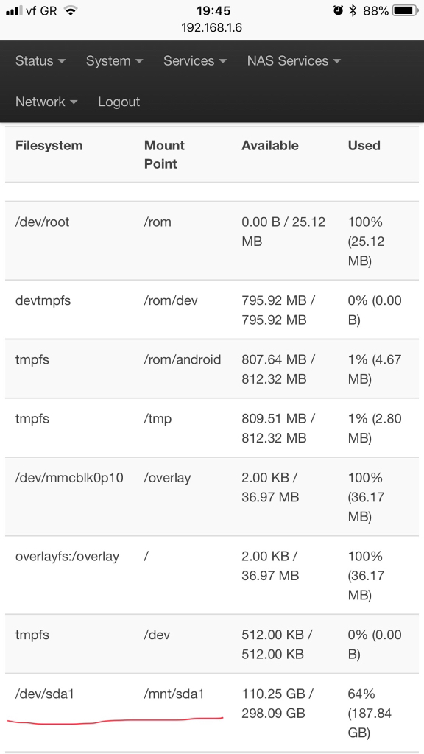The image size is (424, 754).
Task: Tap the Wi-Fi icon in status bar
Action: point(71,10)
